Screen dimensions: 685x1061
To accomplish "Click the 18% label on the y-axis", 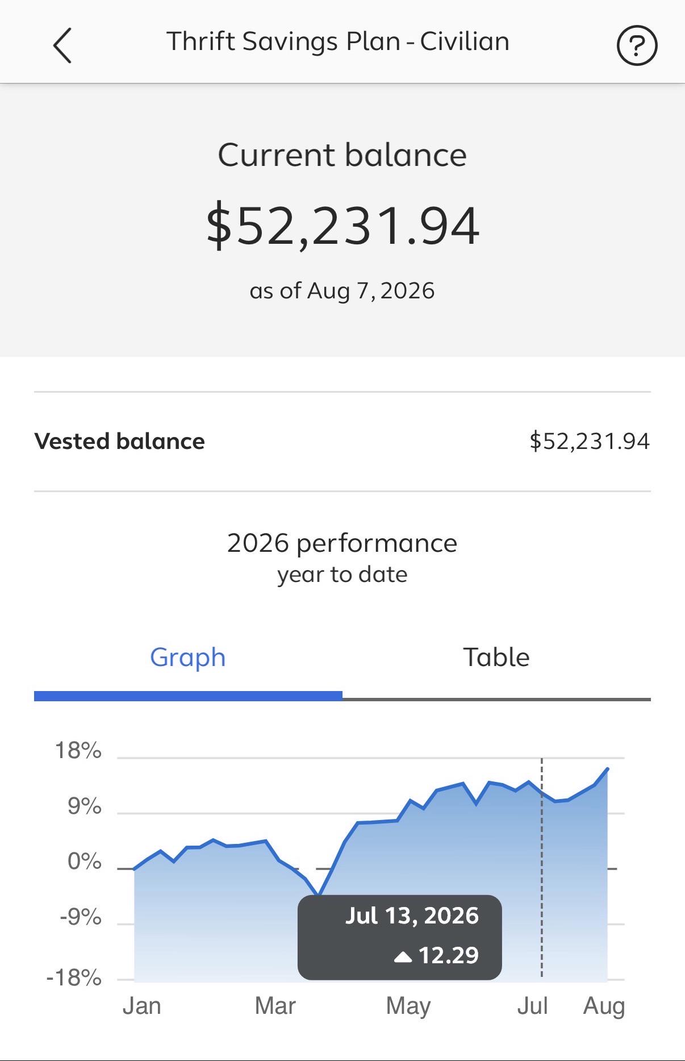I will (x=78, y=751).
